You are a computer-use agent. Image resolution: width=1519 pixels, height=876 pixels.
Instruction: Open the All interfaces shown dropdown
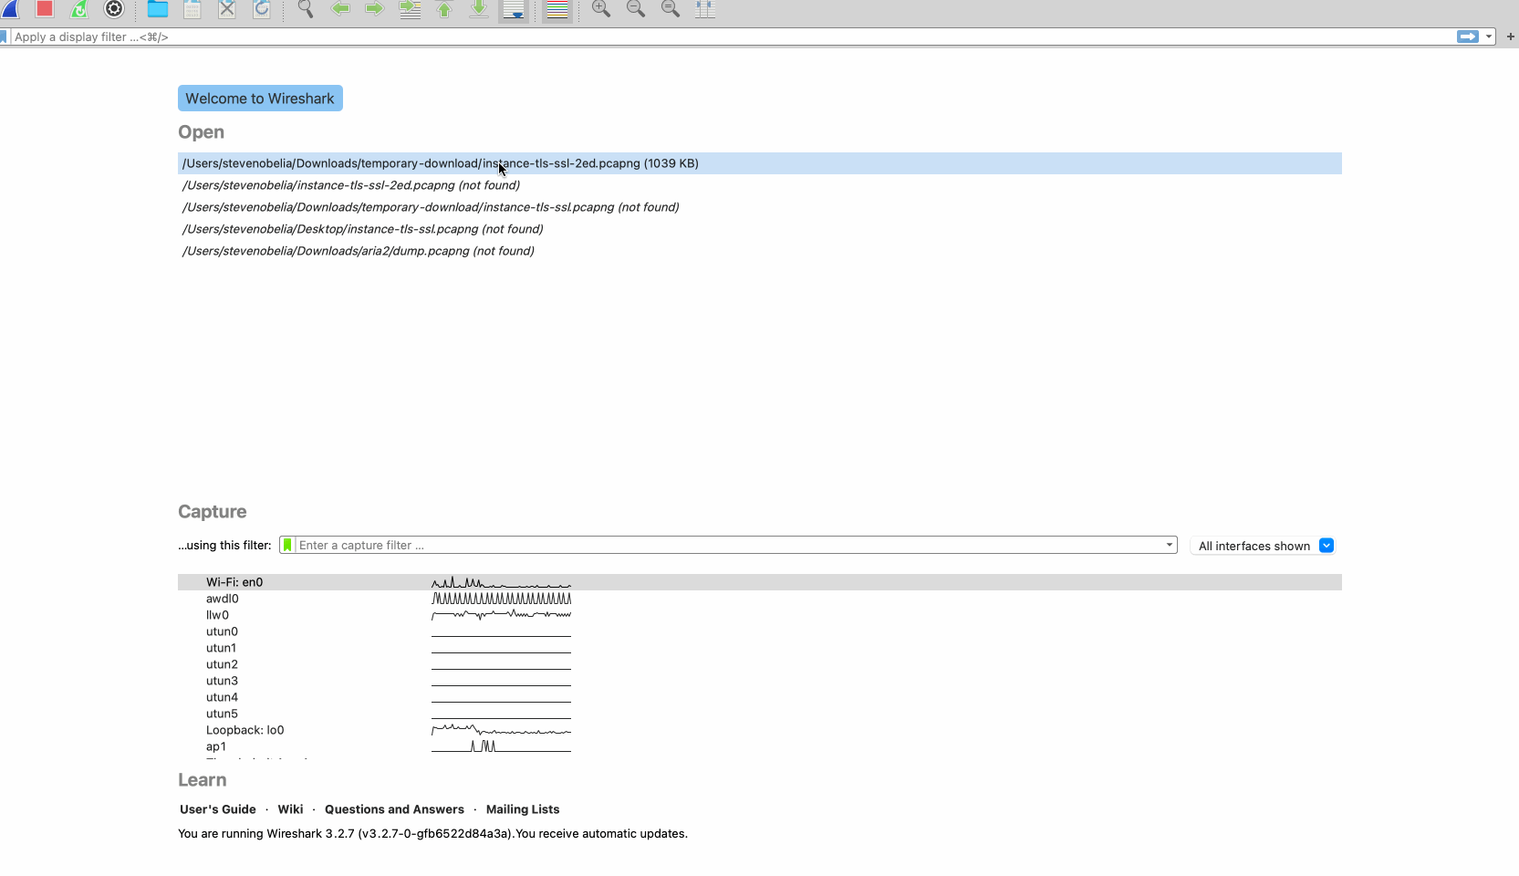pyautogui.click(x=1327, y=546)
